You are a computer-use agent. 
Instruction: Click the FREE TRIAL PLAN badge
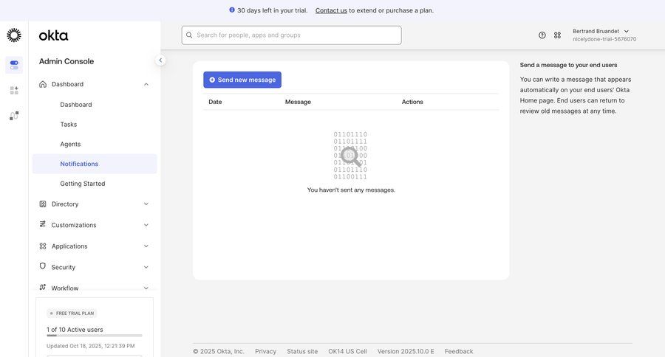click(72, 313)
